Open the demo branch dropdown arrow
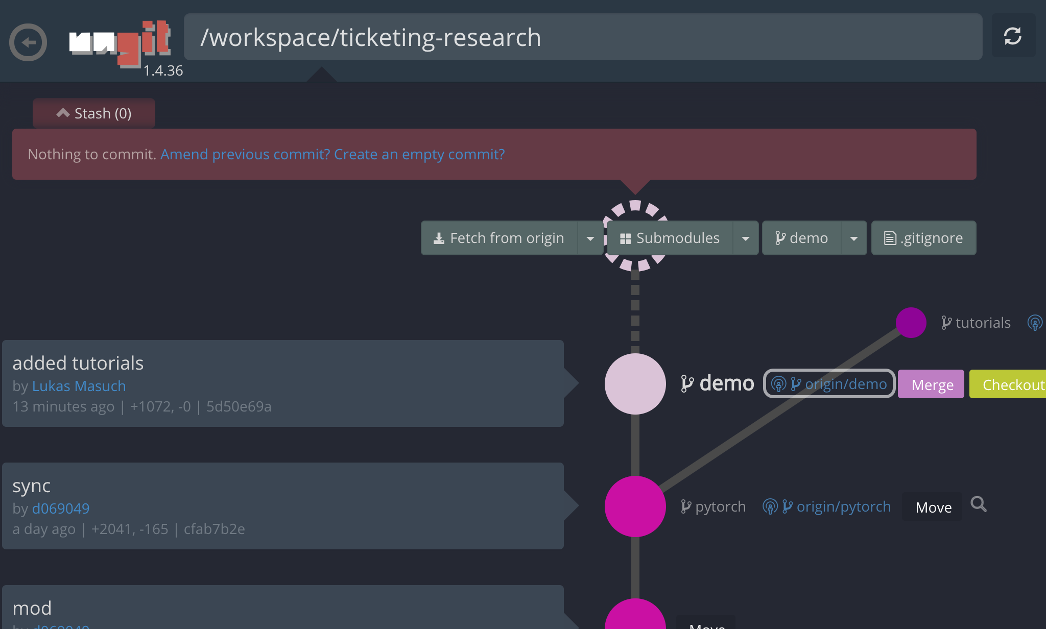 (854, 238)
